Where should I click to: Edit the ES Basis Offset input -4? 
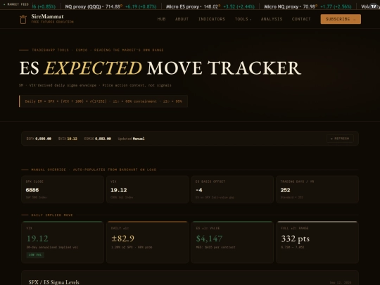[232, 190]
